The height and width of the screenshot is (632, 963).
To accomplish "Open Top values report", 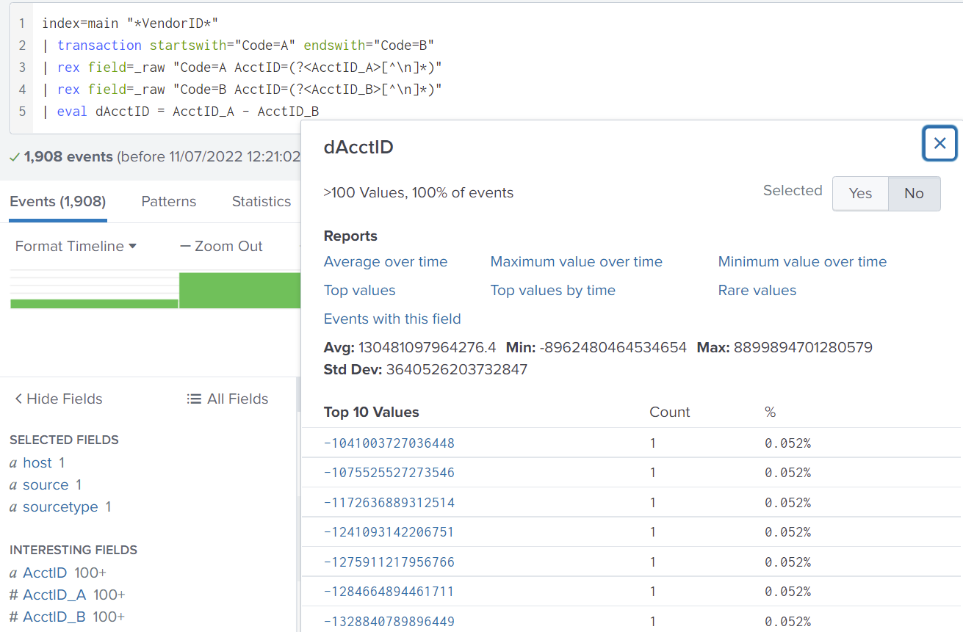I will click(x=359, y=291).
